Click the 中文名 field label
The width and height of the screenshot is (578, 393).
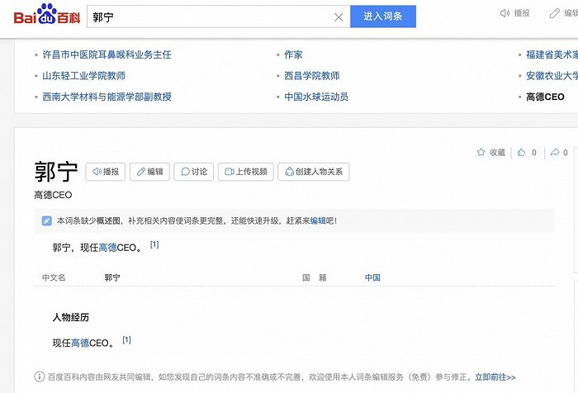tap(54, 277)
